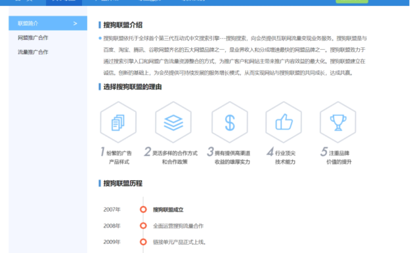Click the 选择搜狗联盟的理由 heading
Viewport: 411px width, 253px height.
pyautogui.click(x=133, y=87)
